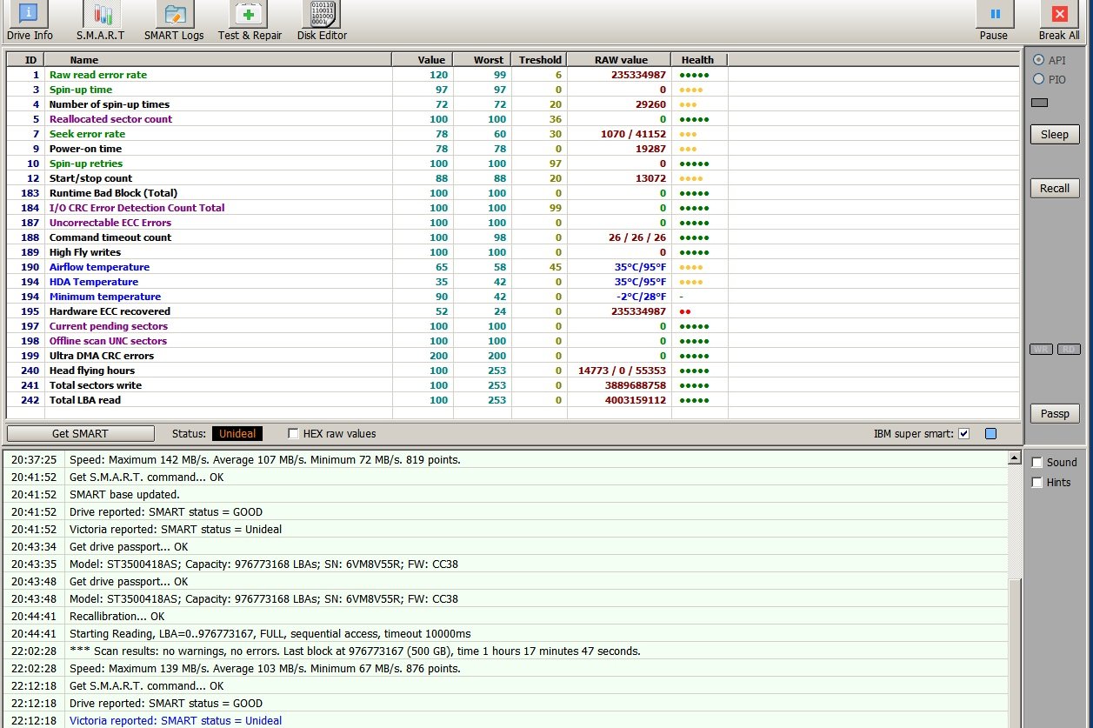This screenshot has height=728, width=1093.
Task: Enable HEX raw values checkbox
Action: [x=294, y=433]
